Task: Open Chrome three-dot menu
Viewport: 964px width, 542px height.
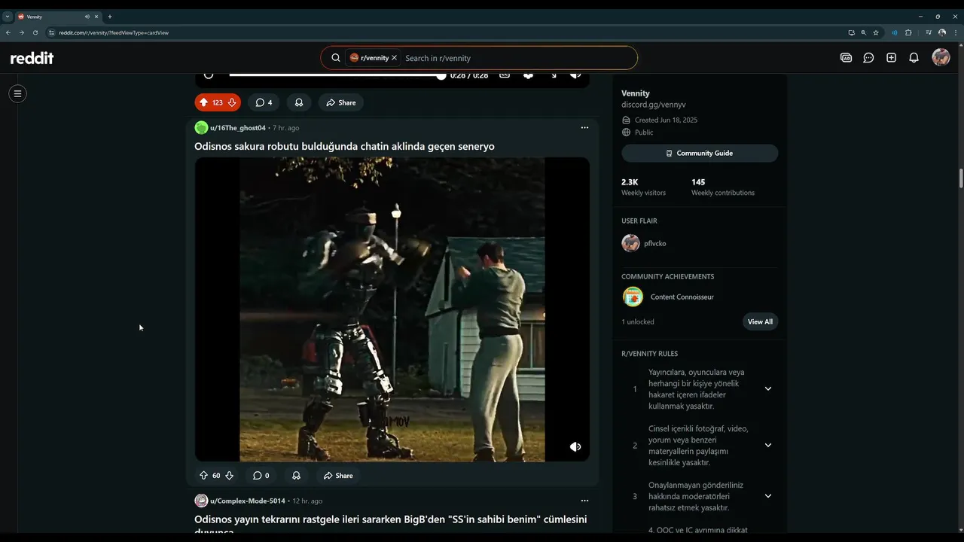Action: [955, 32]
